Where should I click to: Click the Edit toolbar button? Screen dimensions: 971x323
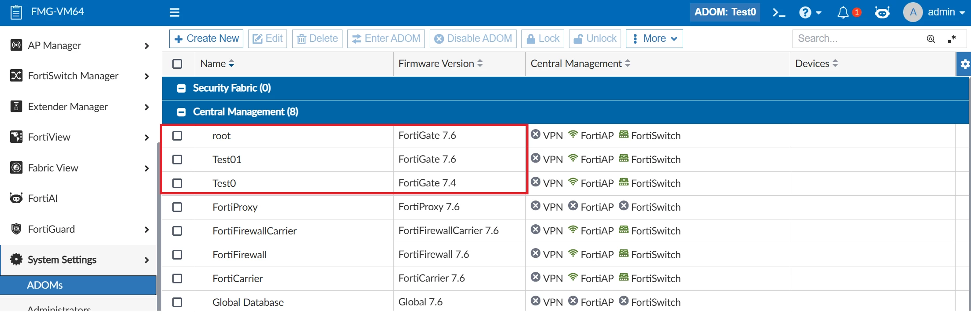(268, 39)
